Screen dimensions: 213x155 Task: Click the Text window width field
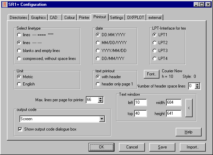coord(173,103)
